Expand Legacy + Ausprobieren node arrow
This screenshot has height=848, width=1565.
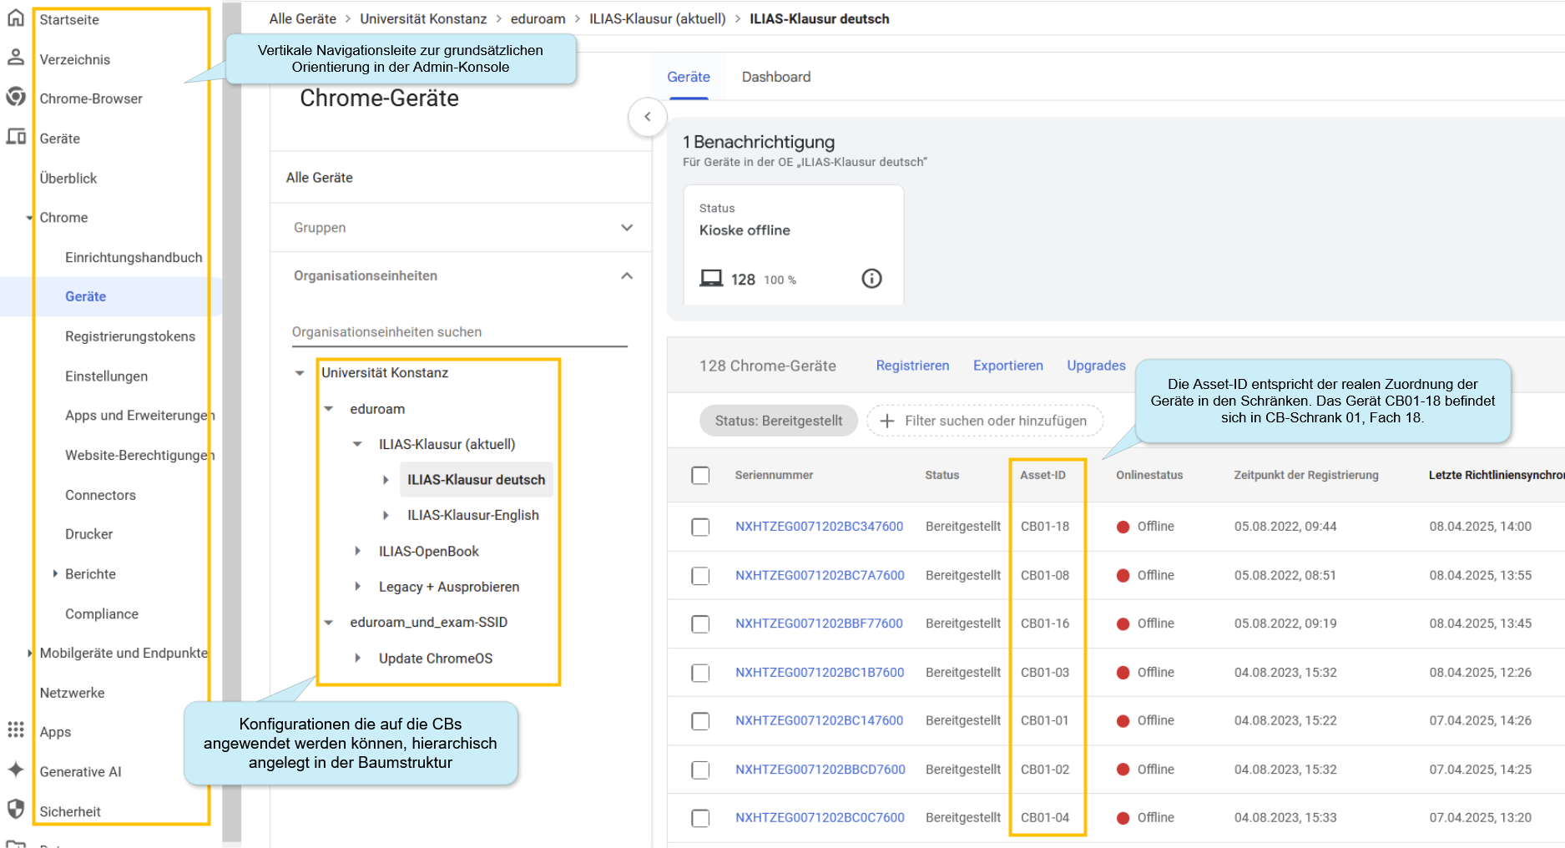pos(357,587)
